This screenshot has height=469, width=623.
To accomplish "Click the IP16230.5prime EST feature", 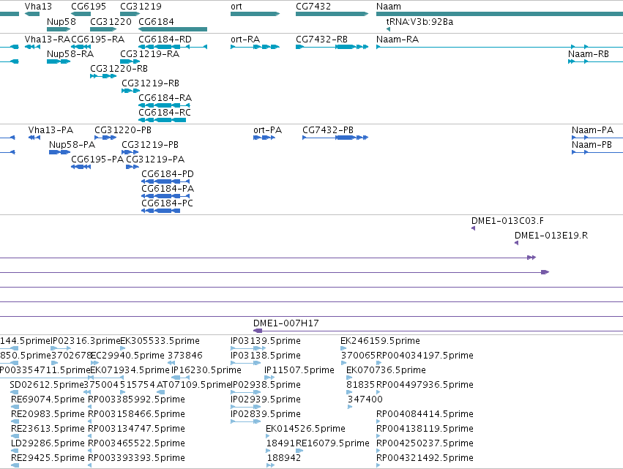I will (180, 378).
